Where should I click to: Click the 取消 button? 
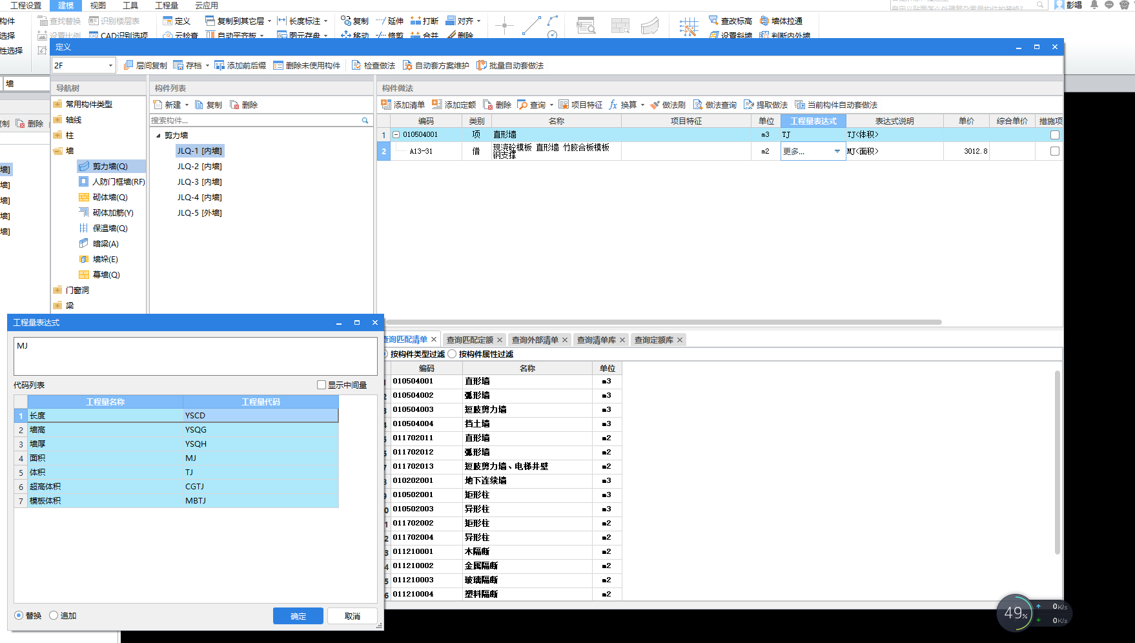pos(353,616)
